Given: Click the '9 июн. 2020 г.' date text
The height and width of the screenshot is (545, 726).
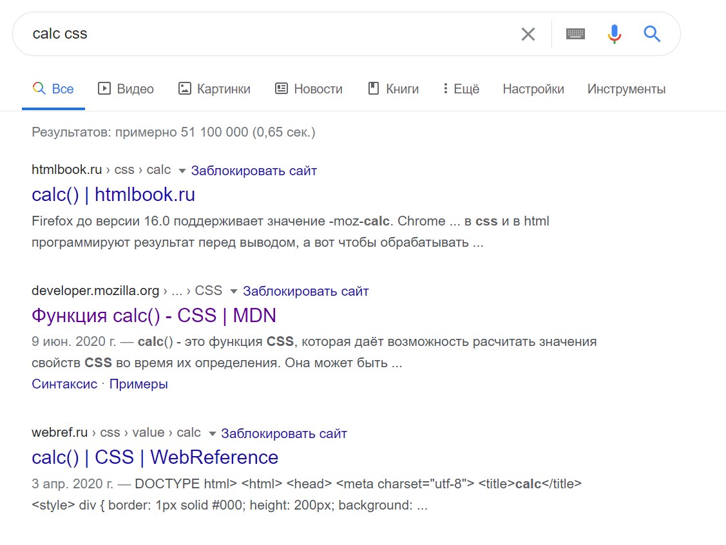Looking at the screenshot, I should click(73, 341).
